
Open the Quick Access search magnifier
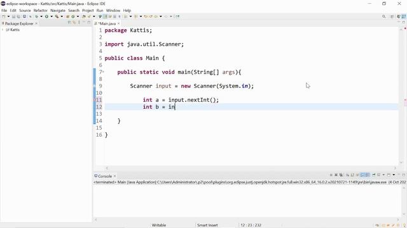click(x=383, y=16)
